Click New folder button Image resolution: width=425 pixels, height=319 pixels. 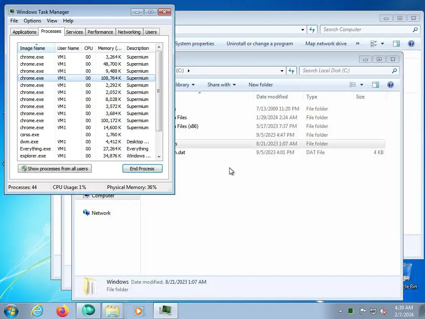[x=261, y=85]
